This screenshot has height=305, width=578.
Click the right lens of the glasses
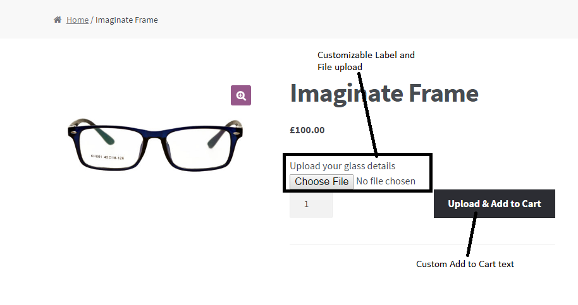199,148
